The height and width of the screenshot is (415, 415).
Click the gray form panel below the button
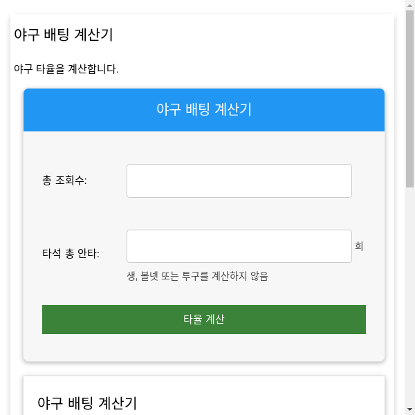(204, 348)
